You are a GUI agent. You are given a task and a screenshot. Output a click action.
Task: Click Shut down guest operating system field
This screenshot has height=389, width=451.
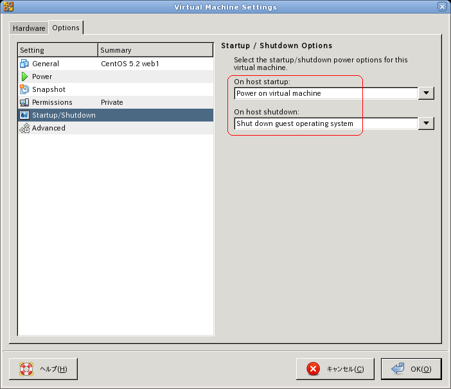click(326, 123)
